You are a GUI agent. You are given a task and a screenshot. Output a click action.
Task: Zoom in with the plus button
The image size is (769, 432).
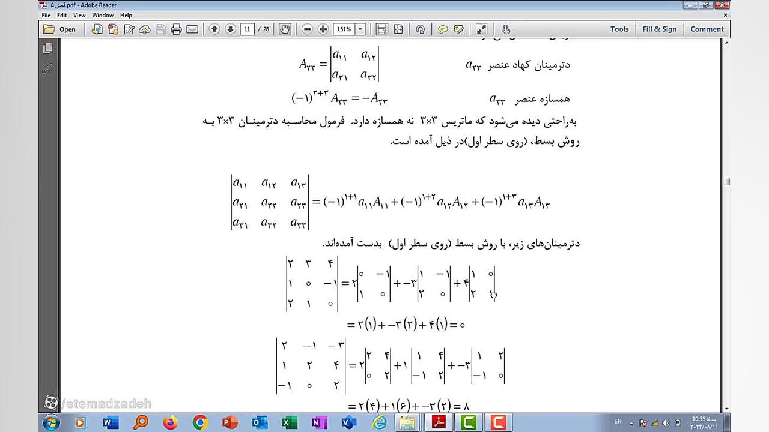click(x=323, y=29)
